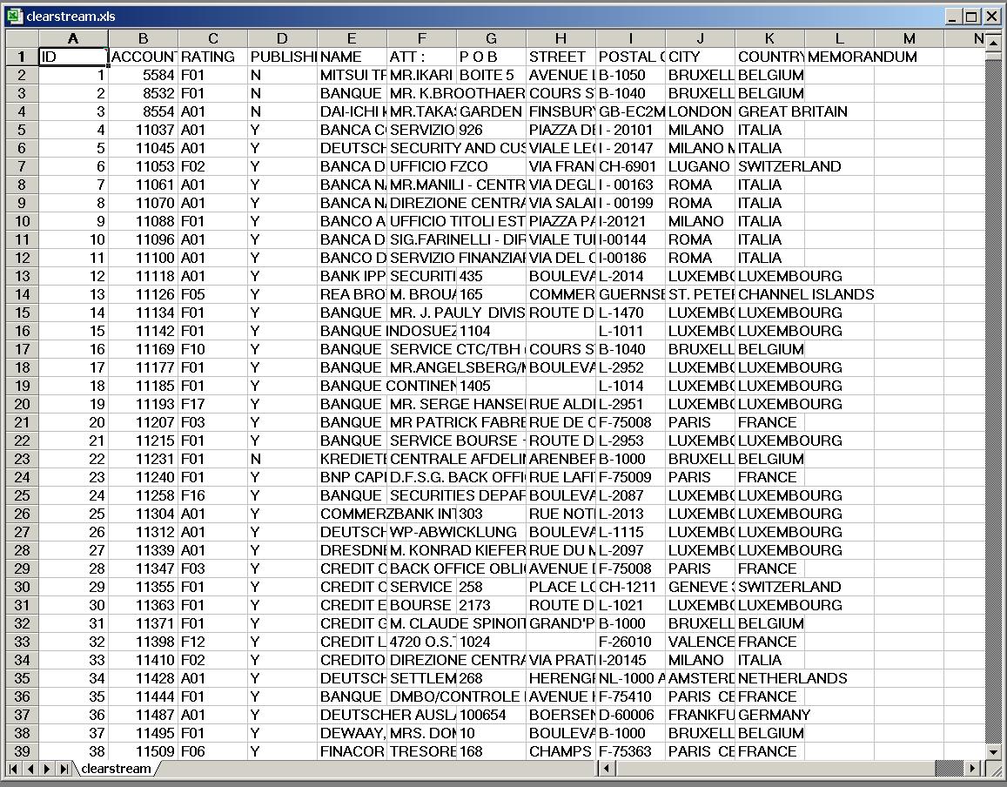This screenshot has width=1007, height=787.
Task: Select the MEMORANDUM header cell
Action: [839, 57]
